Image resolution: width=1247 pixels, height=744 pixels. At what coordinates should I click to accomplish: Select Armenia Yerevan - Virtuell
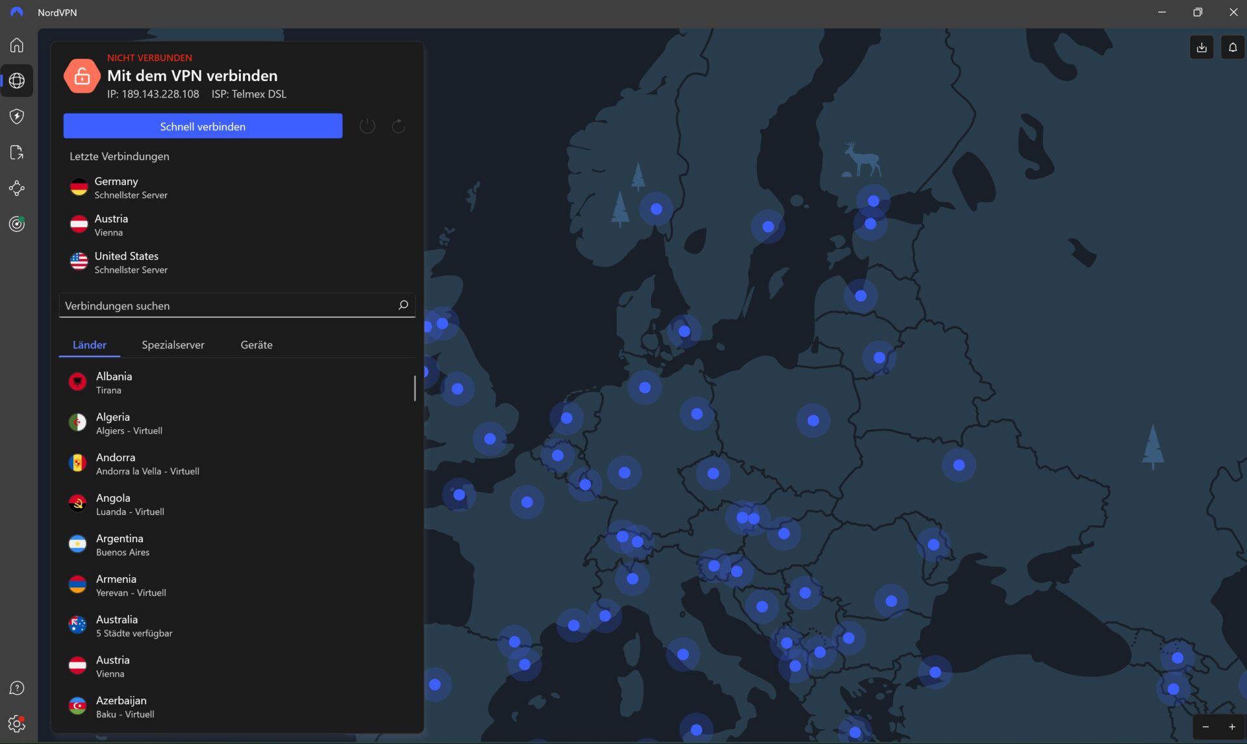237,585
